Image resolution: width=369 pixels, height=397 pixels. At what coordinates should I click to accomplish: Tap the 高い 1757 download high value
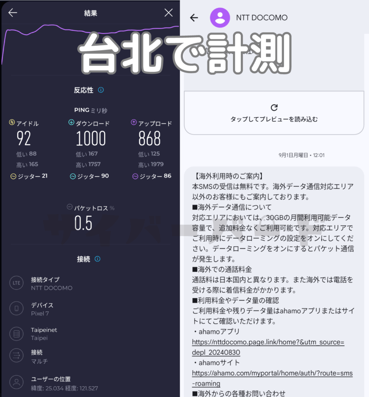click(88, 164)
